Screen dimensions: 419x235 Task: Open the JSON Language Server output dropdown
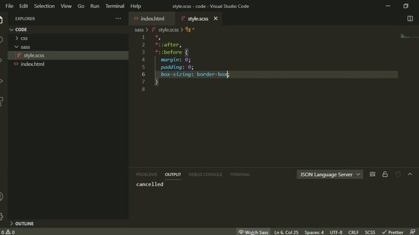tap(330, 174)
